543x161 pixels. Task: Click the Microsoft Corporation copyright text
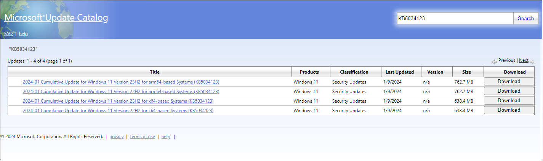pyautogui.click(x=51, y=137)
